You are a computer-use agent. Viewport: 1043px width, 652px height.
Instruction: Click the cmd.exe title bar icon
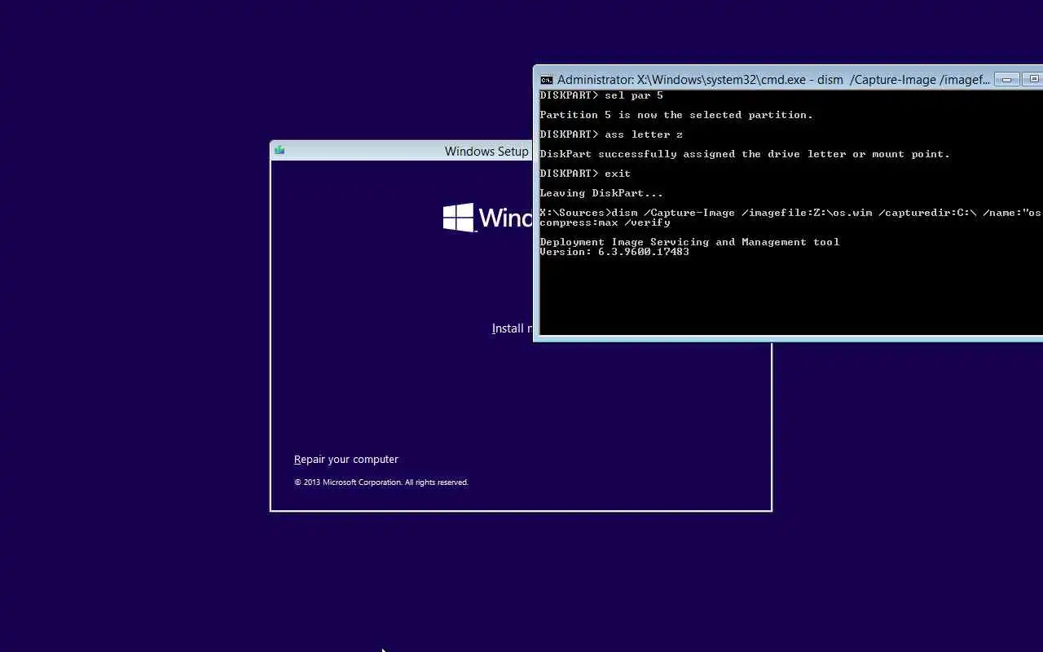coord(547,80)
